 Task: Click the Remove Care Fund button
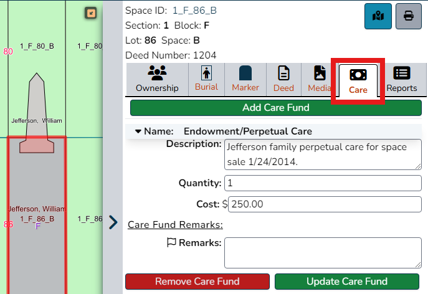197,282
